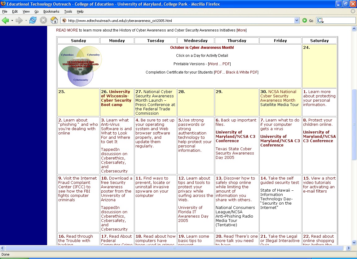
Task: Click the More link after history text
Action: click(241, 30)
